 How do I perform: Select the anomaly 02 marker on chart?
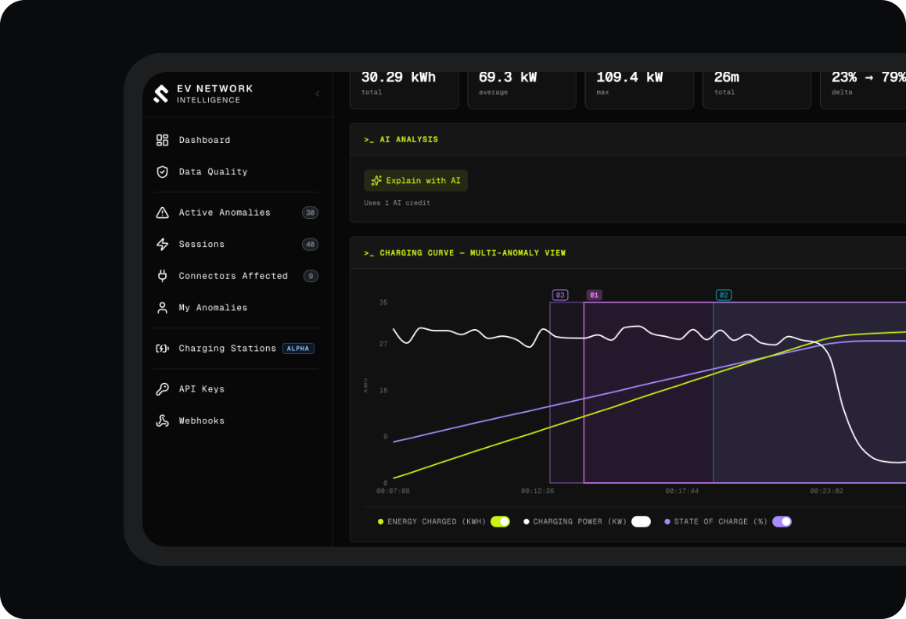[724, 295]
